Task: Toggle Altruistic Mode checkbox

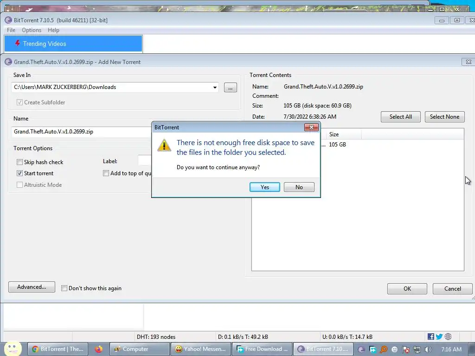Action: [19, 184]
